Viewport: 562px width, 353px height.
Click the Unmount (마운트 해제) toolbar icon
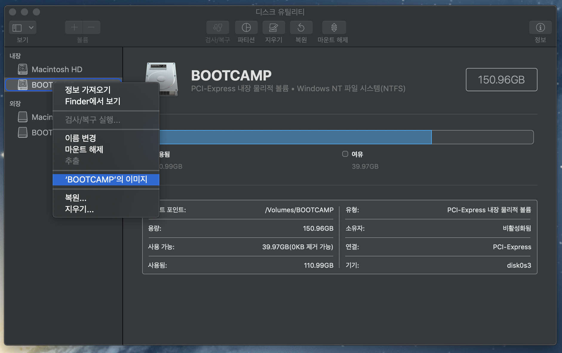pyautogui.click(x=334, y=27)
